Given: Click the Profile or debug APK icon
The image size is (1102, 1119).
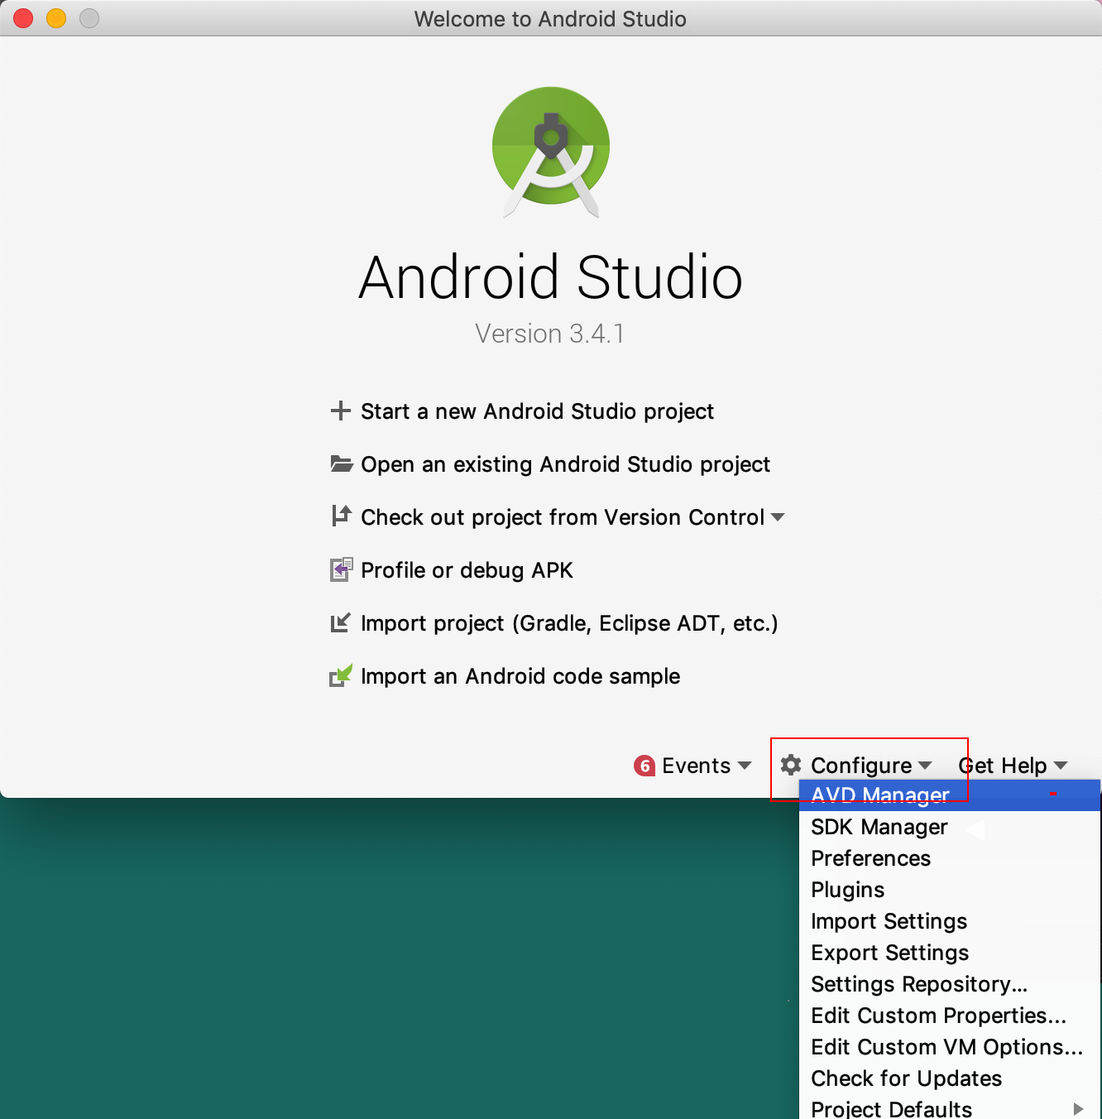Looking at the screenshot, I should [341, 569].
